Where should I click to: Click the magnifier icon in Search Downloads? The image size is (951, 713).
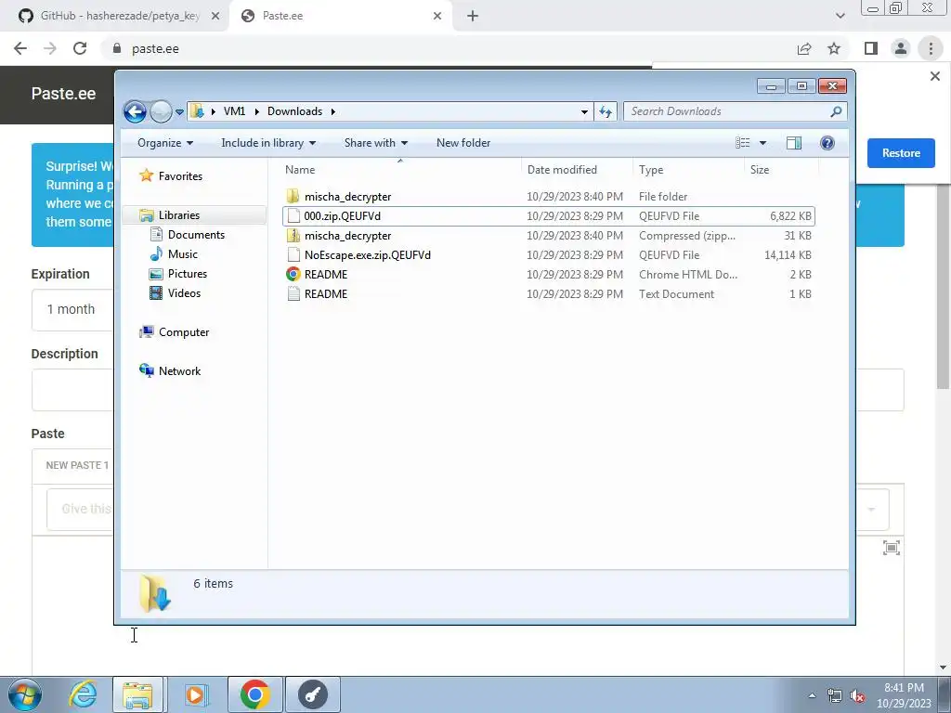(x=837, y=111)
